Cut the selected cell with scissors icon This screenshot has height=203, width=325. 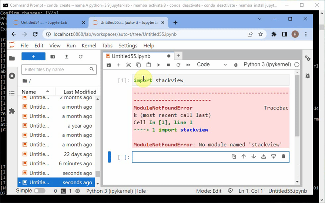(128, 65)
